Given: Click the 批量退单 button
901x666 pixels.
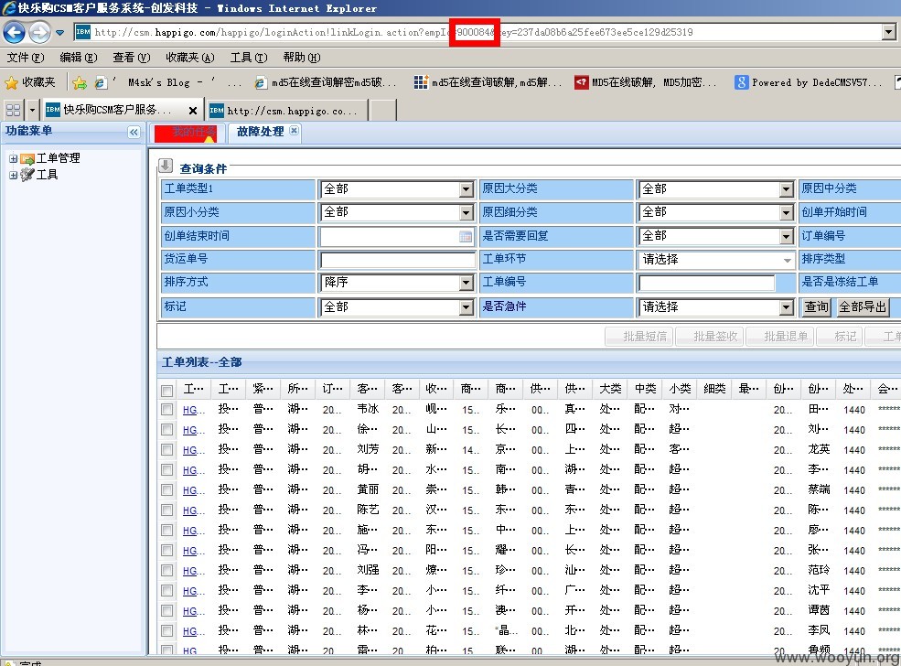Looking at the screenshot, I should (781, 337).
